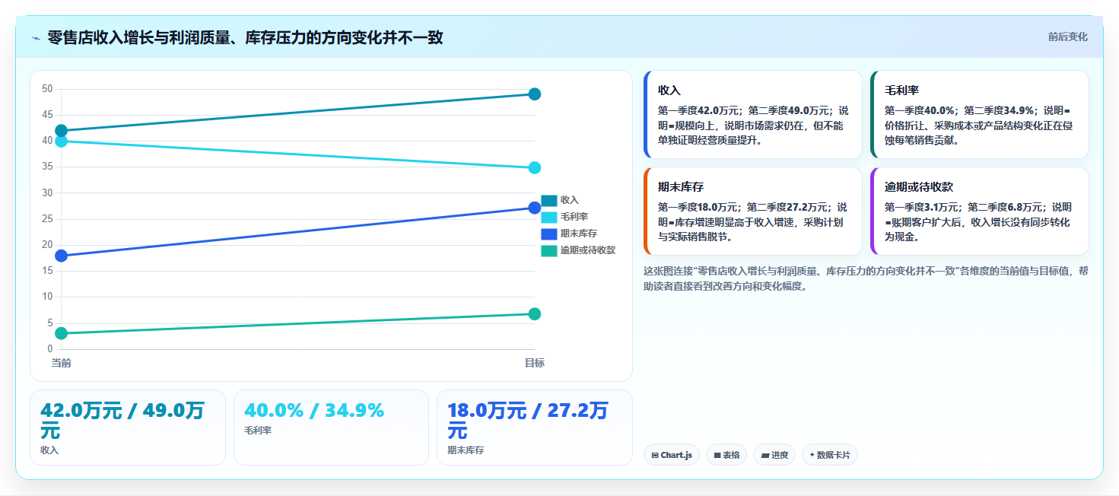Click the chart description paragraph
The image size is (1119, 496).
[866, 278]
